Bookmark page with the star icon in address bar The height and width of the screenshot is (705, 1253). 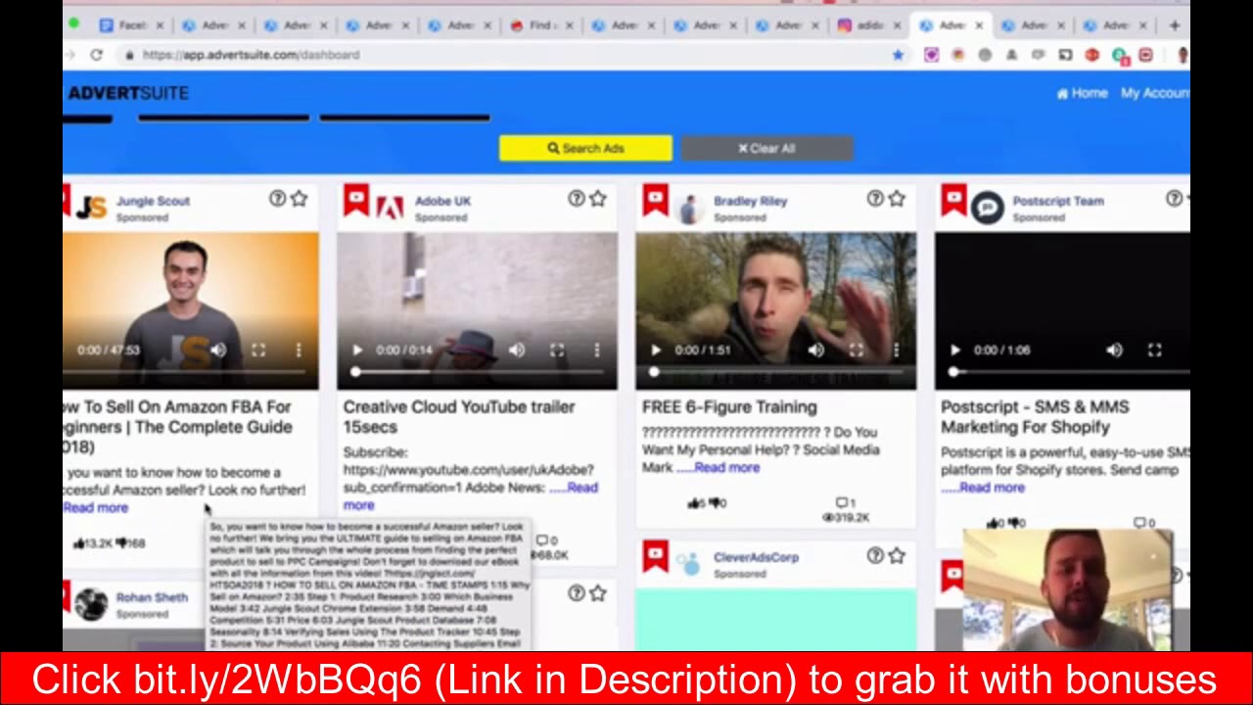click(x=898, y=55)
